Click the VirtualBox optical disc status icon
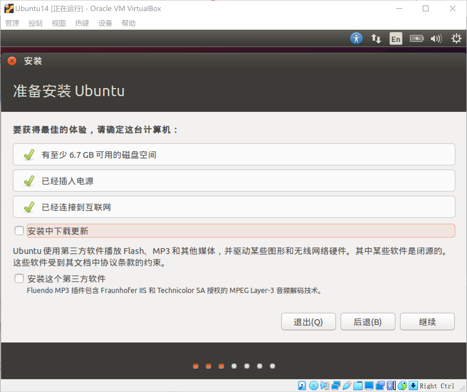The image size is (467, 392). pyautogui.click(x=314, y=386)
